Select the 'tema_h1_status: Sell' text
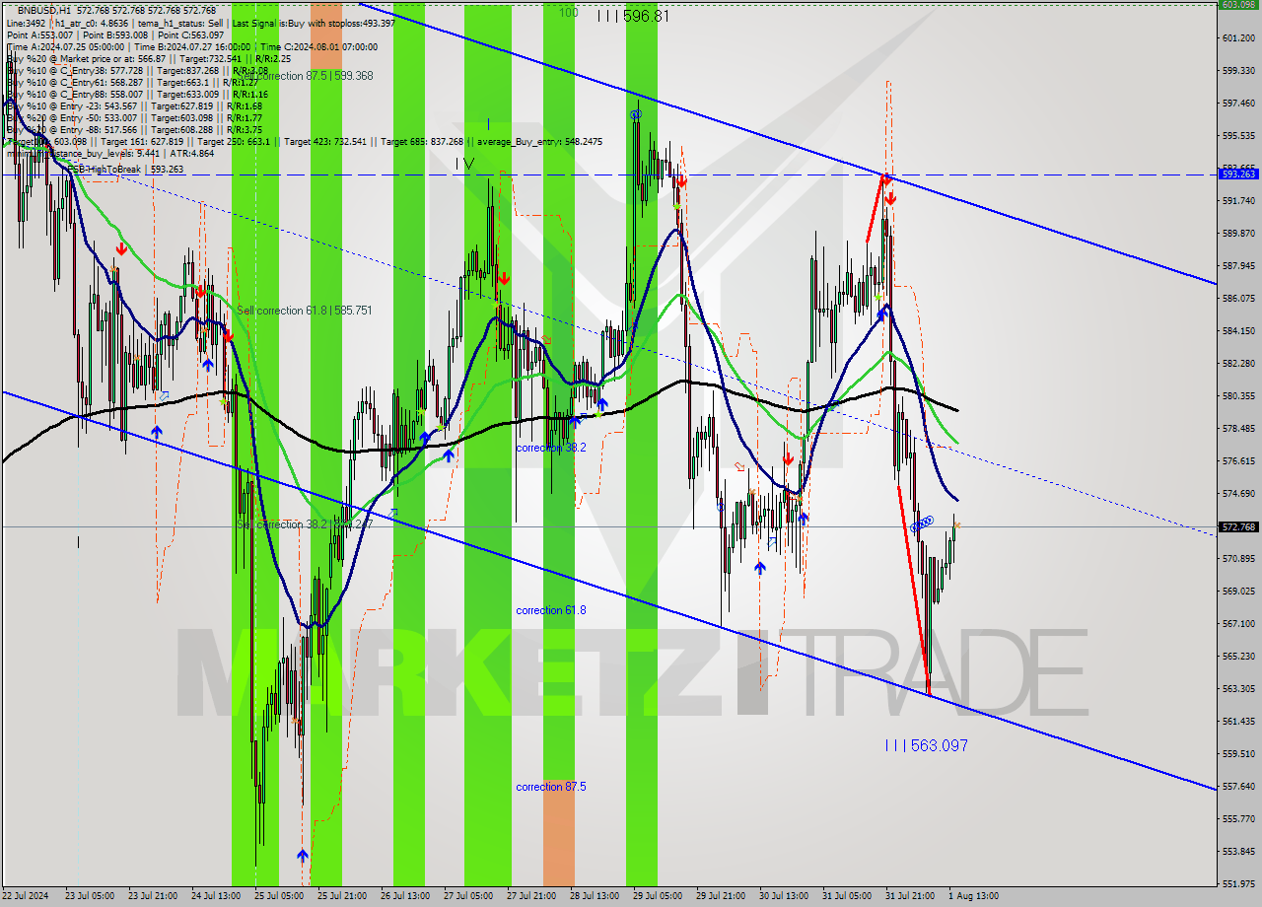1262x907 pixels. (178, 22)
